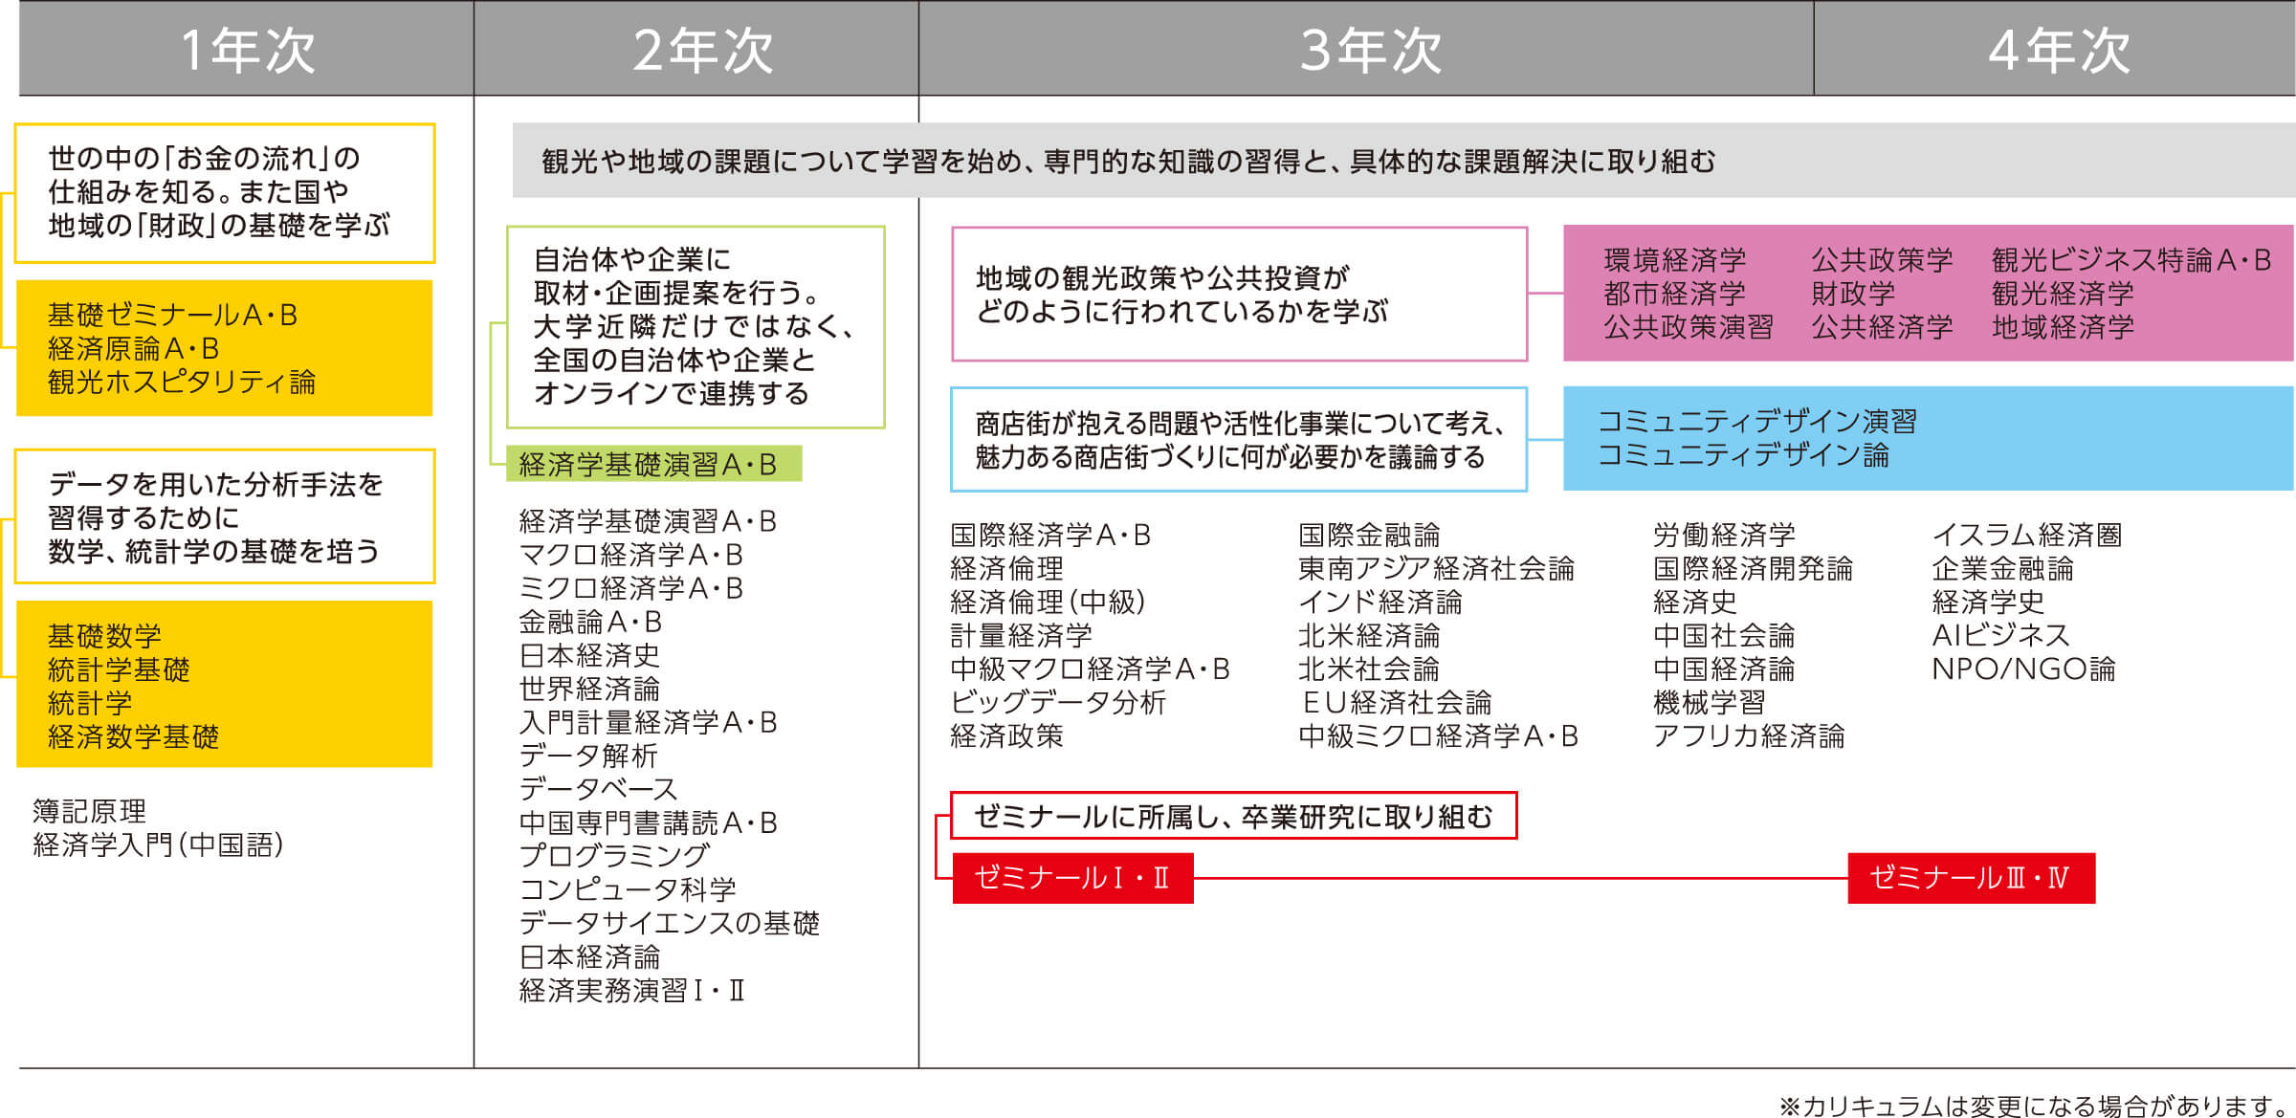Click イスラム経済圏 course
Image resolution: width=2296 pixels, height=1118 pixels.
click(x=2027, y=535)
